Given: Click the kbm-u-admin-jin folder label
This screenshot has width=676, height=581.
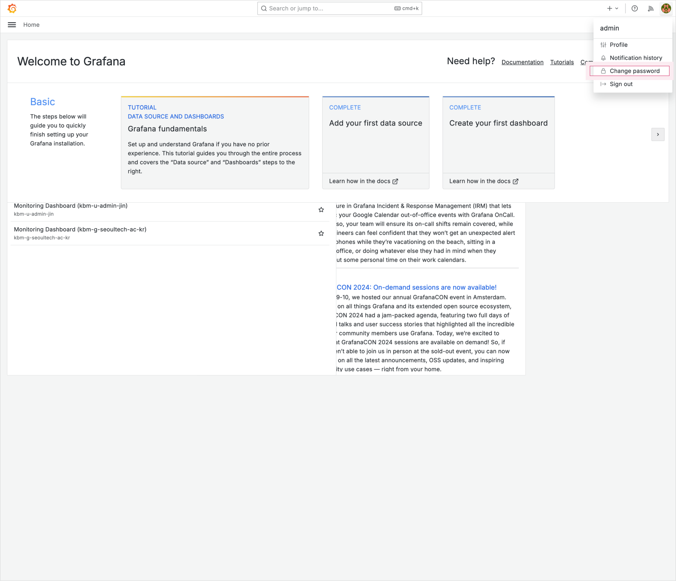Looking at the screenshot, I should (x=34, y=214).
